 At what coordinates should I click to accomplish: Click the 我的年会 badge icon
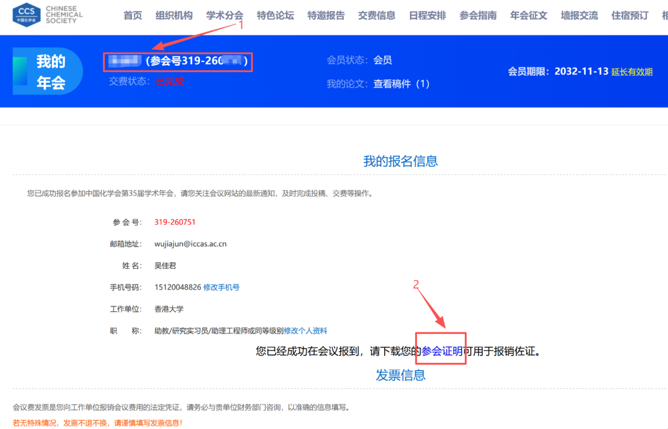(47, 71)
